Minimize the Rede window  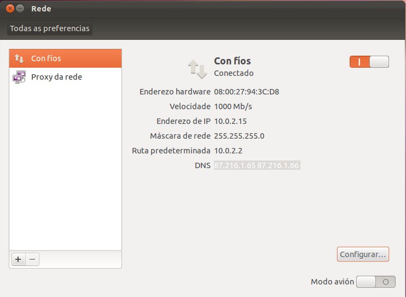pyautogui.click(x=20, y=9)
